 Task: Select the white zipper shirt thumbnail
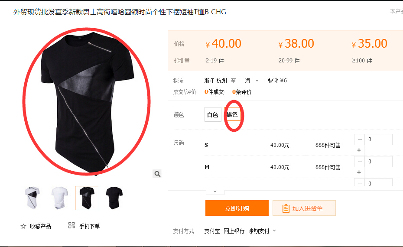32,198
